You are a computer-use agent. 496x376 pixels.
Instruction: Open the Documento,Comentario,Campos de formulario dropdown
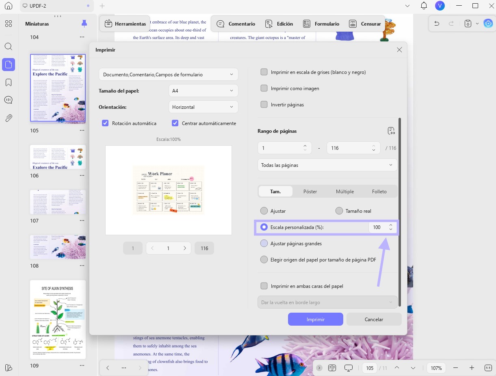(169, 74)
